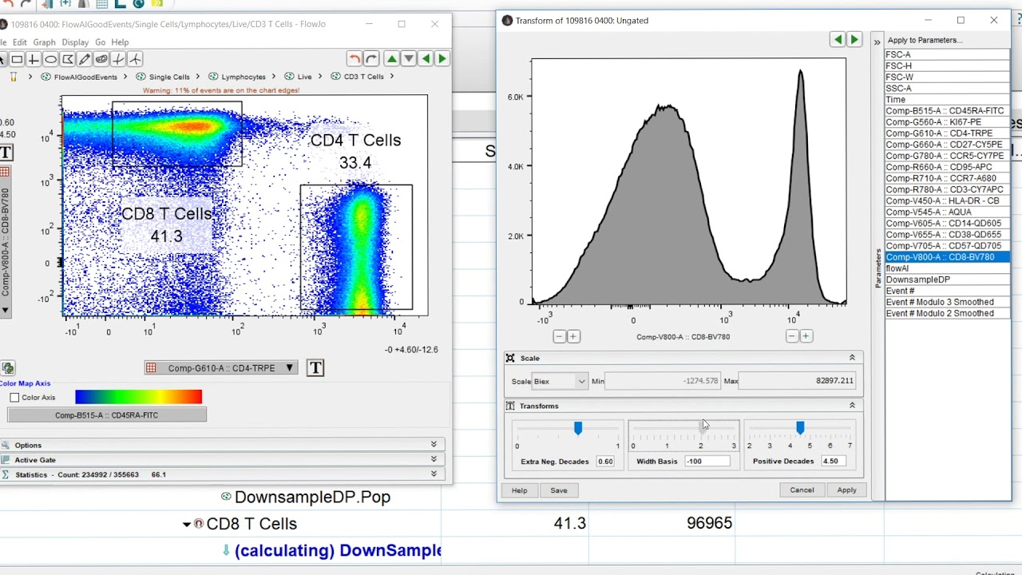
Task: Select the rectangle gate tool
Action: [17, 59]
